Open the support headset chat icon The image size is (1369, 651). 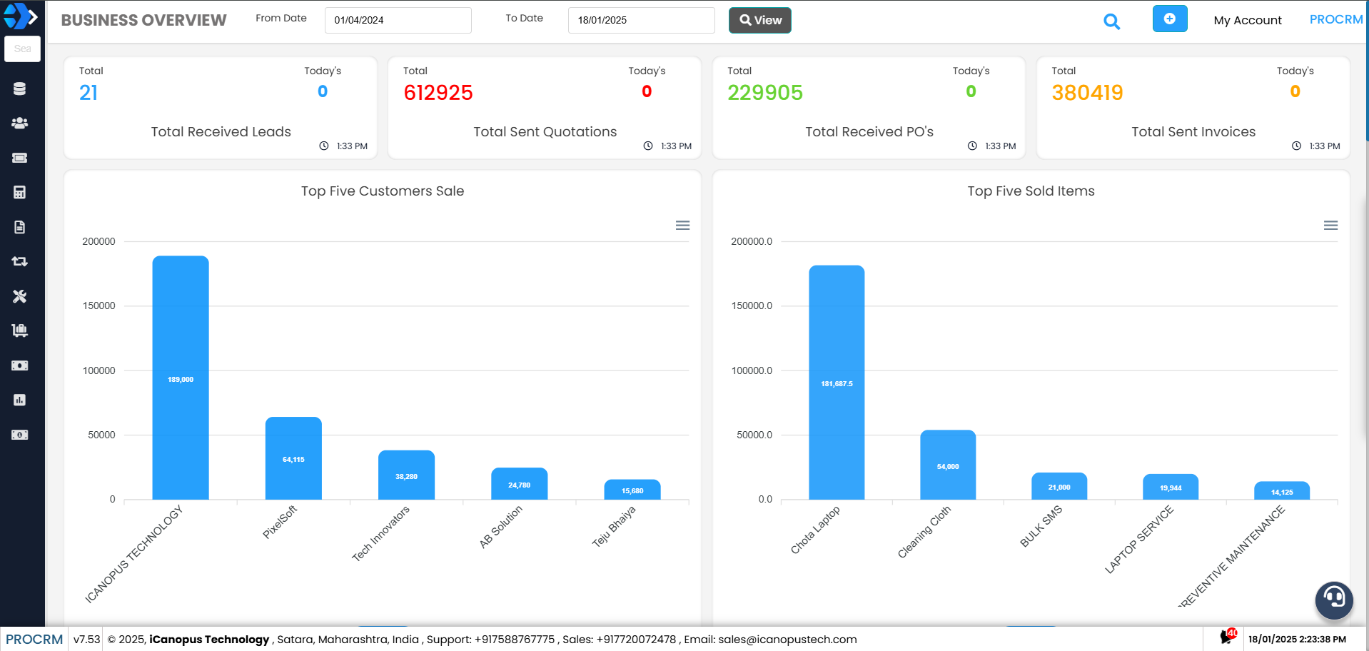pyautogui.click(x=1333, y=599)
